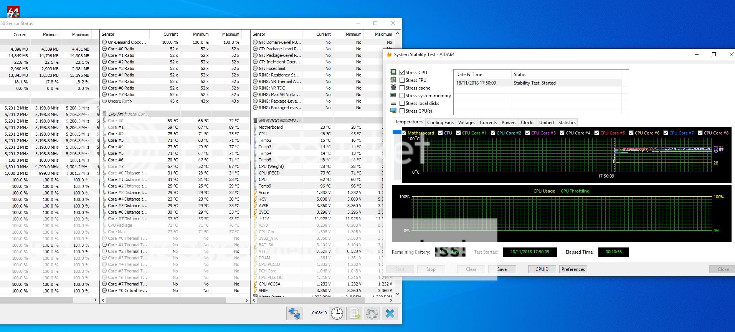The image size is (735, 332).
Task: Click the Date & Time column header
Action: (482, 75)
